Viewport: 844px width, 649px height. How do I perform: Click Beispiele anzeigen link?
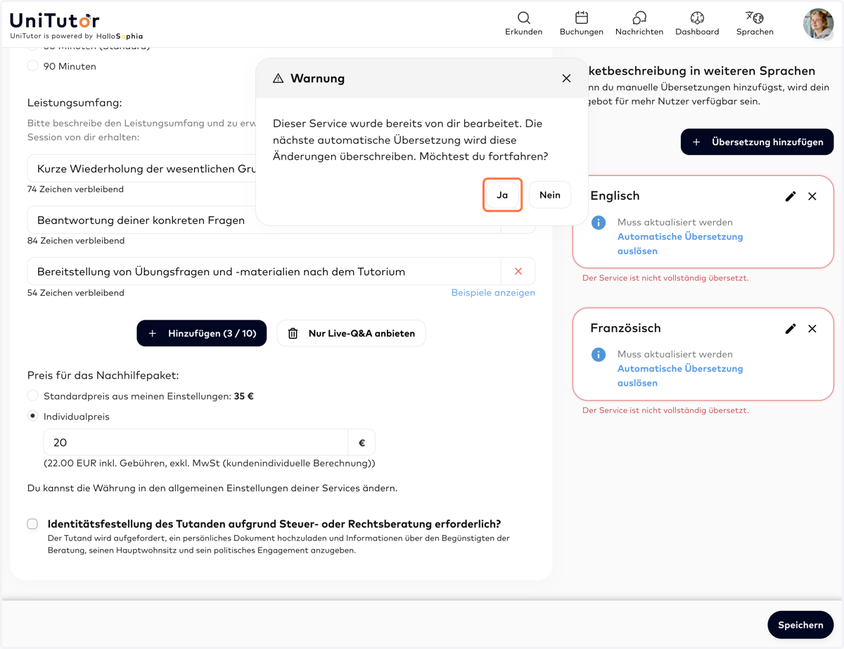pyautogui.click(x=493, y=292)
